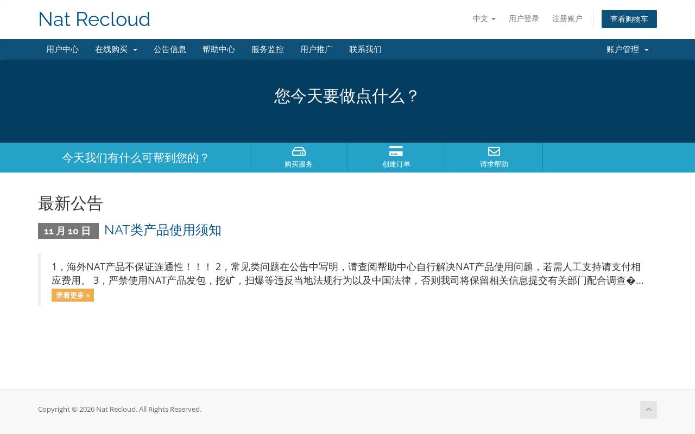Click the 购买服务 label
695x434 pixels.
tap(299, 164)
